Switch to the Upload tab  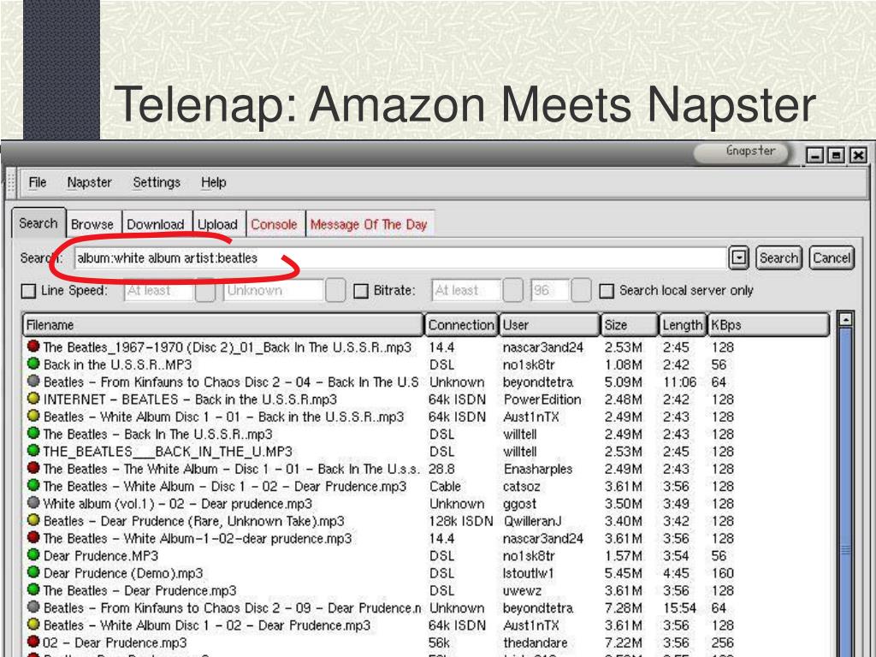point(218,224)
